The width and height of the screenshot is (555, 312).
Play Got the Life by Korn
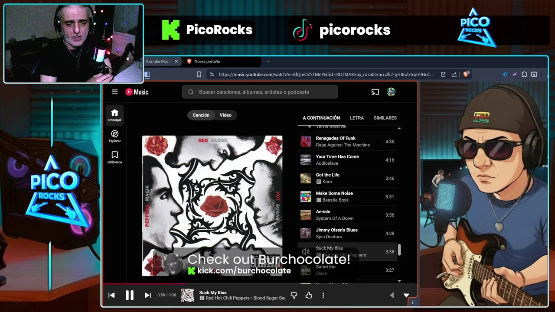[348, 178]
